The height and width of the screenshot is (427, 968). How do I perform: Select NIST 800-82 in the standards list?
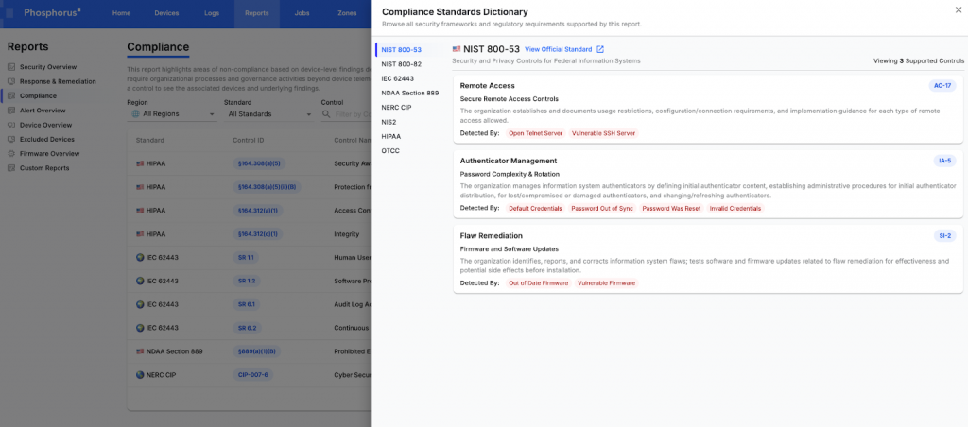coord(402,63)
